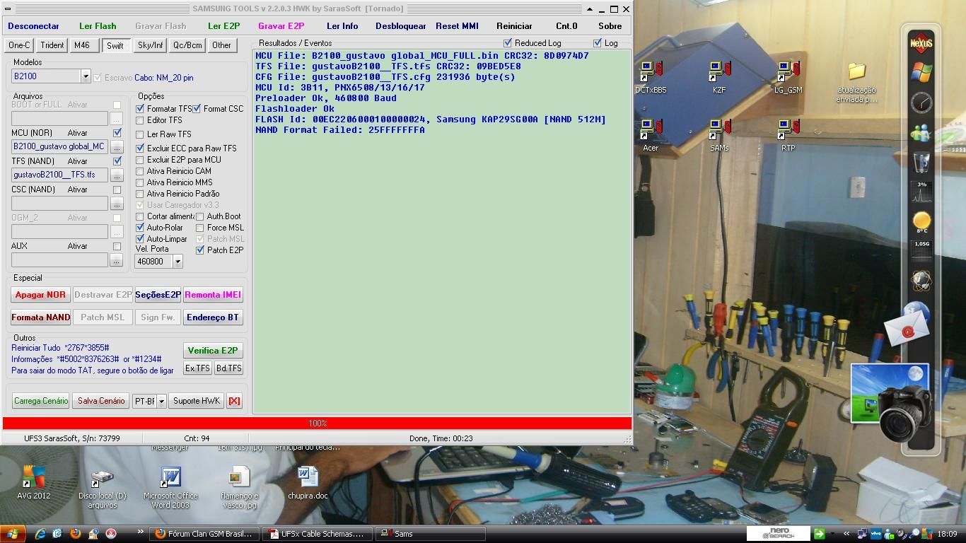
Task: Open Disco local (D) arquivos shortcut
Action: [x=102, y=486]
